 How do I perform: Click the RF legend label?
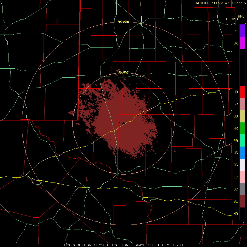click(x=235, y=31)
